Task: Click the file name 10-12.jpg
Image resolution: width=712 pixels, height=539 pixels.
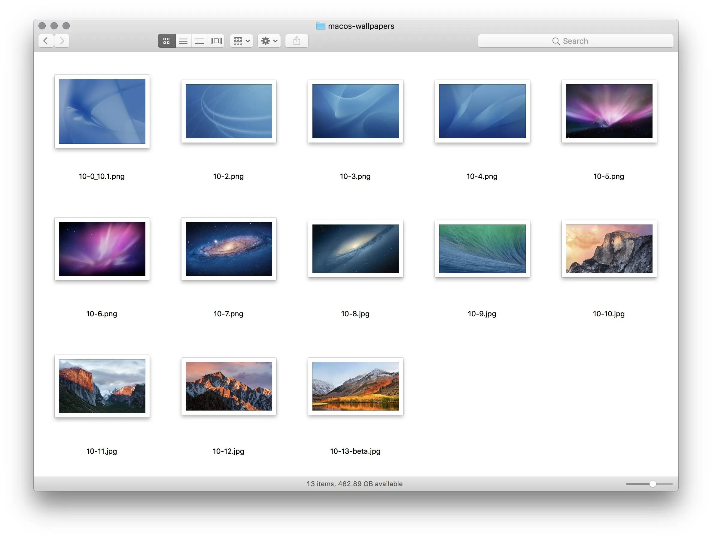Action: click(x=229, y=451)
